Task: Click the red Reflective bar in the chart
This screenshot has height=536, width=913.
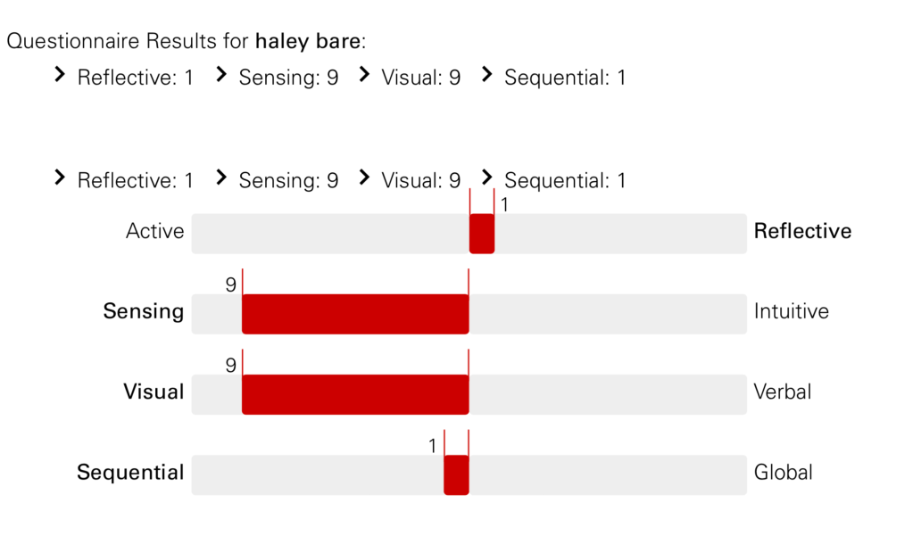Action: click(x=482, y=234)
